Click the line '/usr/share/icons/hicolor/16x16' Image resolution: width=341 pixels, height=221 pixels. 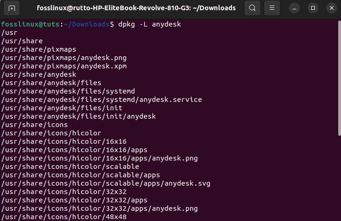click(x=64, y=141)
